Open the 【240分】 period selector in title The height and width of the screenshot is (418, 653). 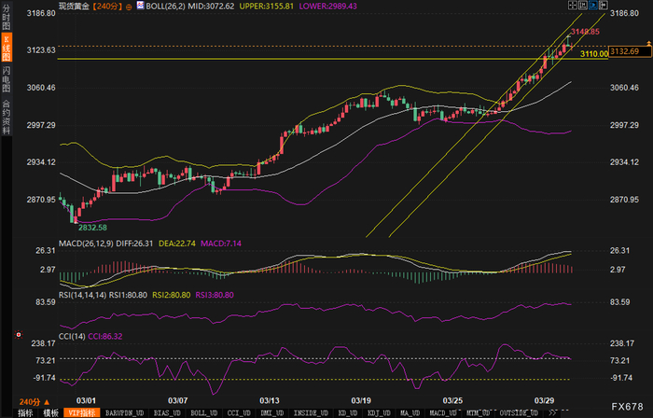click(106, 7)
